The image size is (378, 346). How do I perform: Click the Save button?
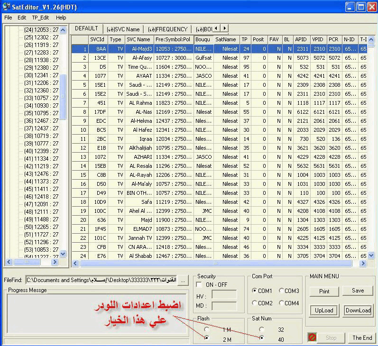coord(358,291)
